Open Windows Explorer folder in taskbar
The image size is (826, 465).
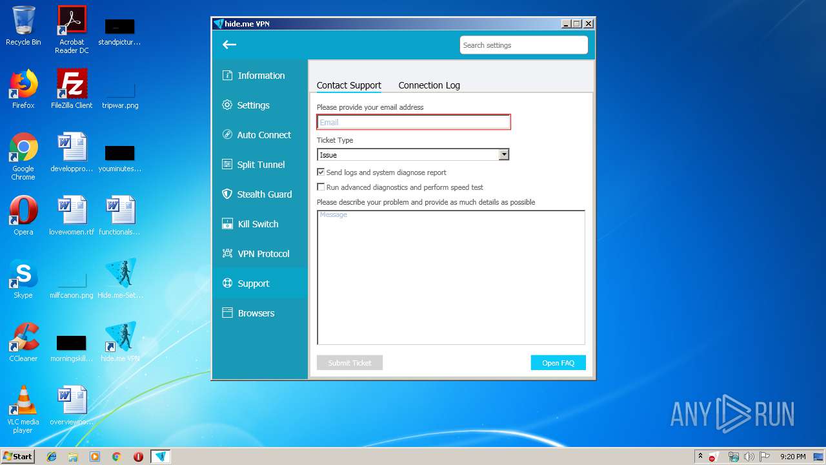click(73, 457)
